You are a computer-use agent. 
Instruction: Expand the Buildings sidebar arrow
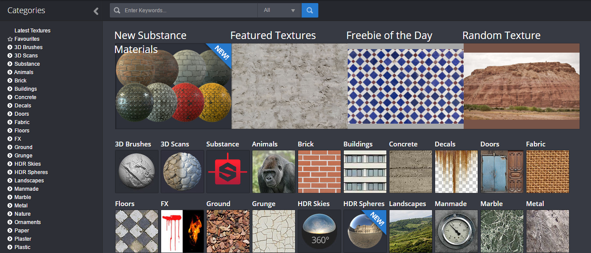point(10,89)
